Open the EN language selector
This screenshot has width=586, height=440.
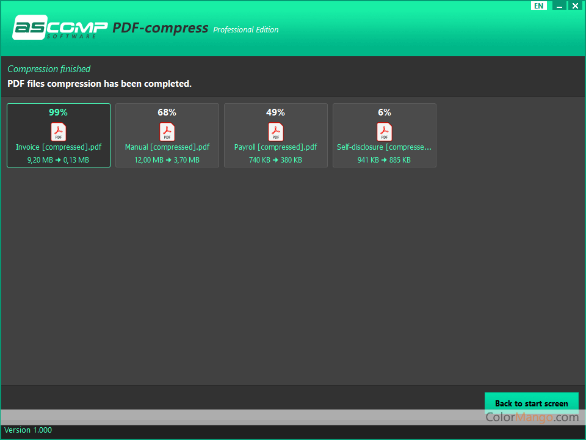click(538, 5)
